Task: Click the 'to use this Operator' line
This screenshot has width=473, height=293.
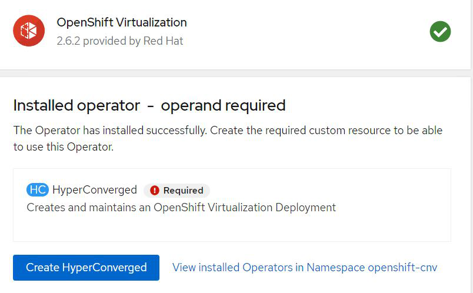Action: 63,146
